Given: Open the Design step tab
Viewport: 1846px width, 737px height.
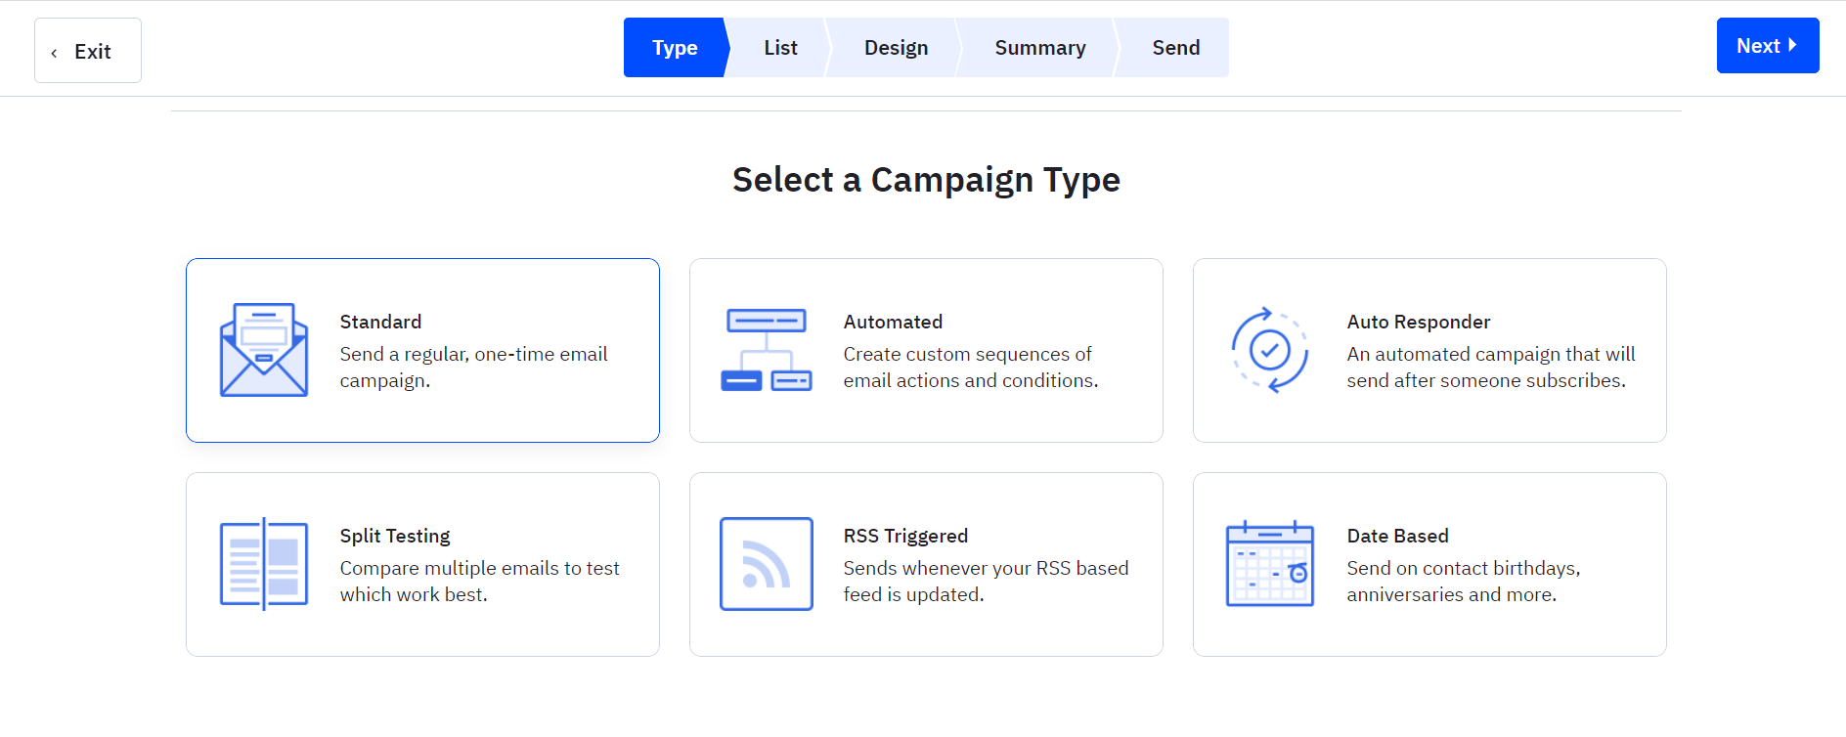Looking at the screenshot, I should tap(896, 47).
